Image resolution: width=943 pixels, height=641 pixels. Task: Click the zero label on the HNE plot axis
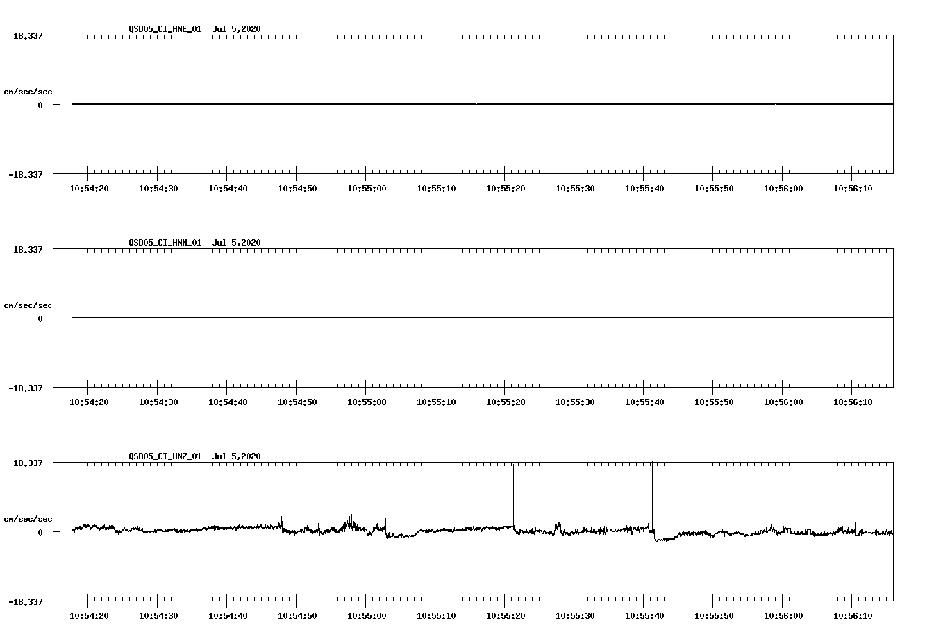(x=40, y=105)
